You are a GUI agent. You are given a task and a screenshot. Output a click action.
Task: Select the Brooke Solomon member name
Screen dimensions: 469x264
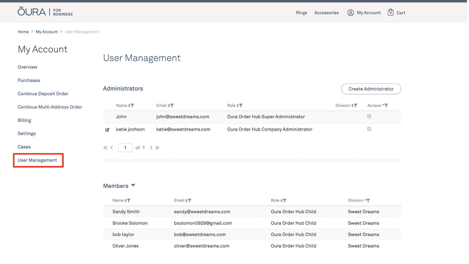point(130,223)
